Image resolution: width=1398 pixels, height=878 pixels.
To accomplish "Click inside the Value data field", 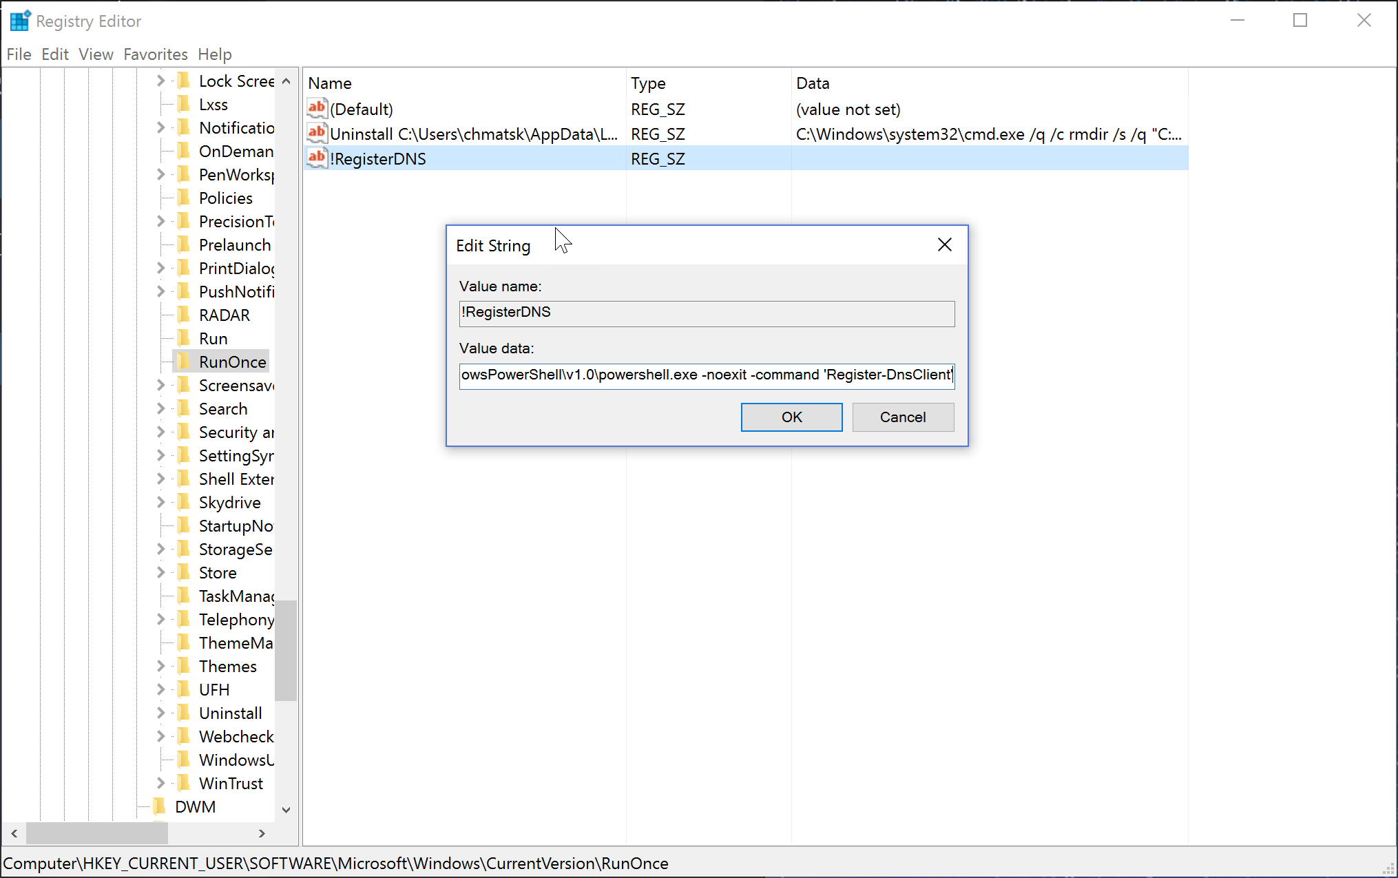I will [707, 376].
